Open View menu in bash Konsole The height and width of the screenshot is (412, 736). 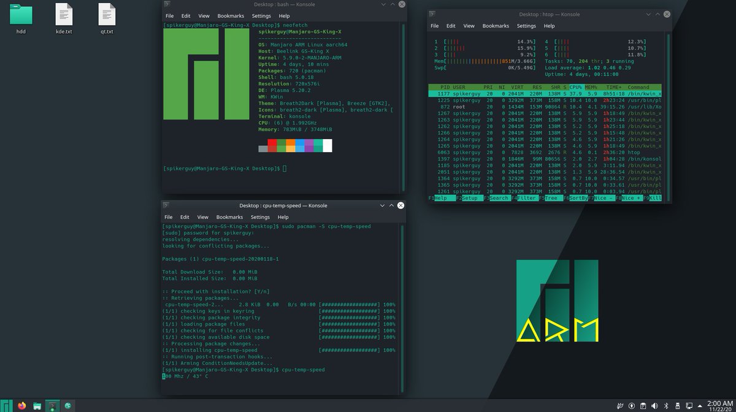(204, 15)
